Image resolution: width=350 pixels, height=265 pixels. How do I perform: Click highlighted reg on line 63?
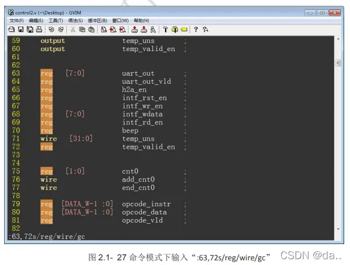47,73
